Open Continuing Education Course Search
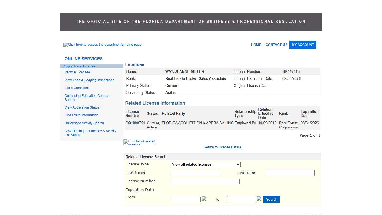 tap(86, 97)
